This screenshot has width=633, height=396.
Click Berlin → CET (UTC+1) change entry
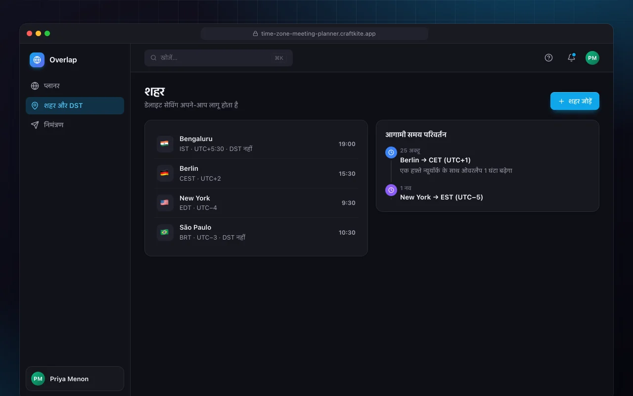(435, 160)
